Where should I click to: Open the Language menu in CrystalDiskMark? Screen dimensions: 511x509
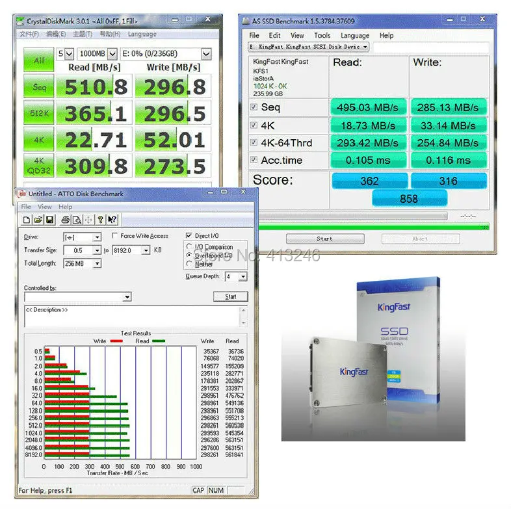tap(142, 34)
